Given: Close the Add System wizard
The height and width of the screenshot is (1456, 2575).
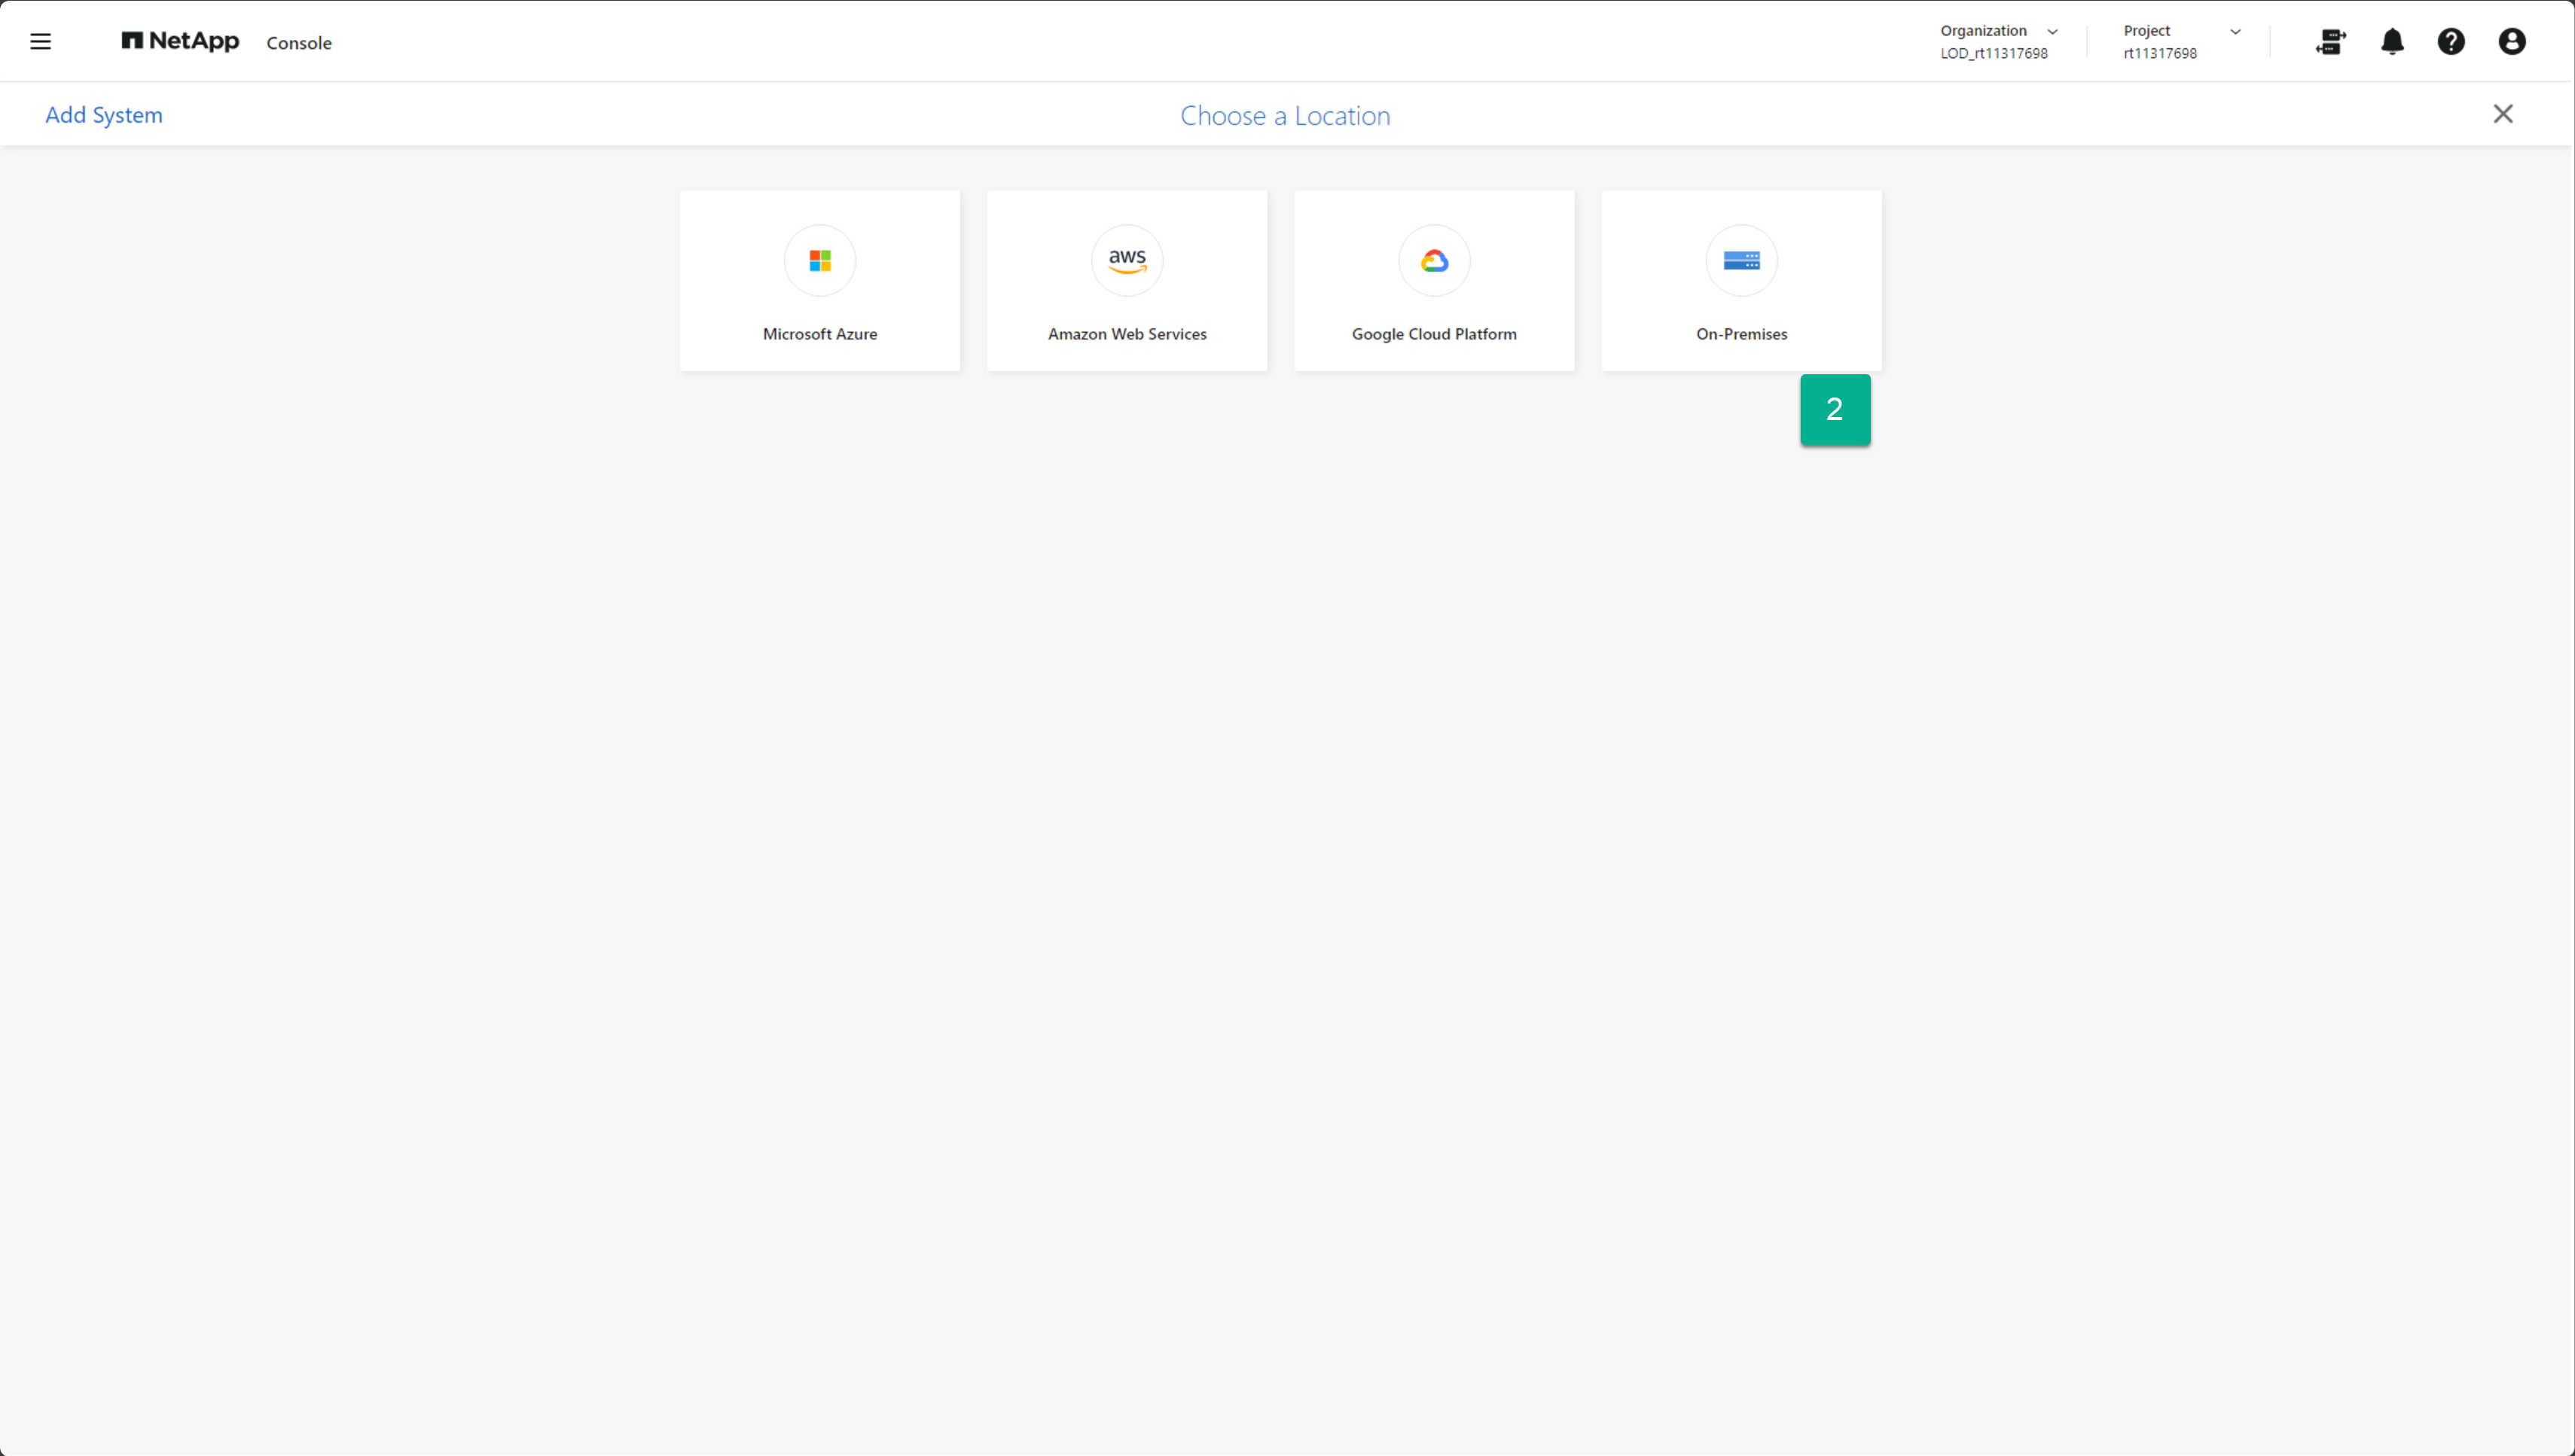Looking at the screenshot, I should [x=2503, y=114].
